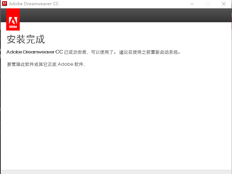
Task: Click the 安装完成 heading
Action: pos(26,39)
